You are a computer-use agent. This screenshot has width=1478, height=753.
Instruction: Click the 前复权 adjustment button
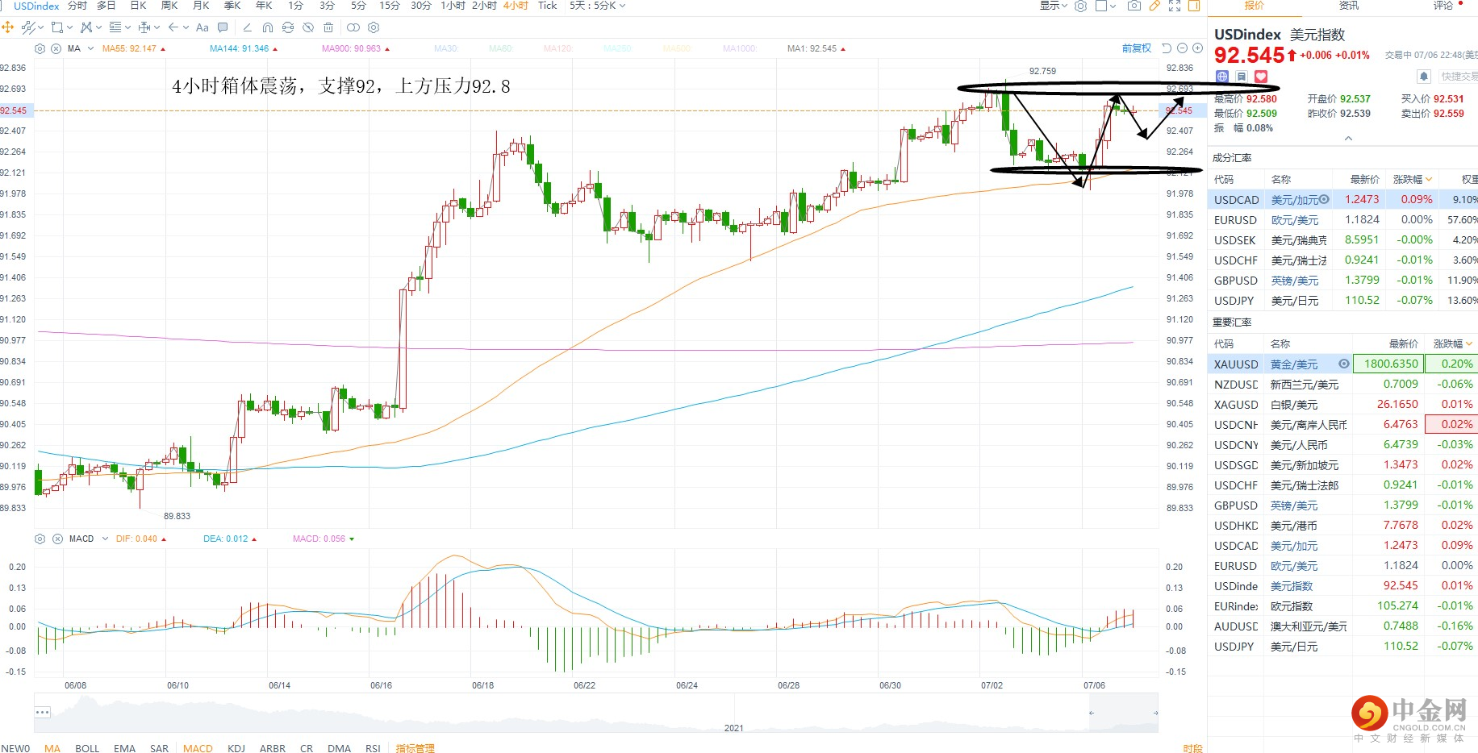1137,48
